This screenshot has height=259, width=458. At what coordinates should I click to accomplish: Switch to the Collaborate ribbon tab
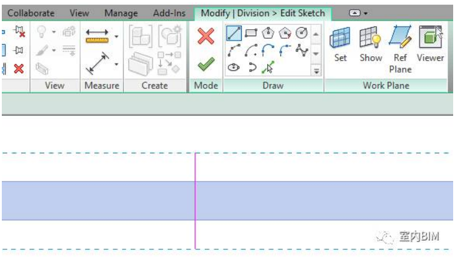point(30,13)
